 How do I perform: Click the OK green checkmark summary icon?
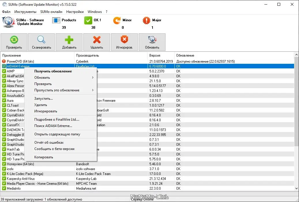point(88,20)
